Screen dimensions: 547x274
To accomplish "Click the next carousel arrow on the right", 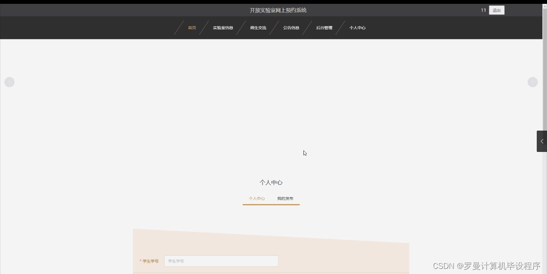I will (532, 82).
